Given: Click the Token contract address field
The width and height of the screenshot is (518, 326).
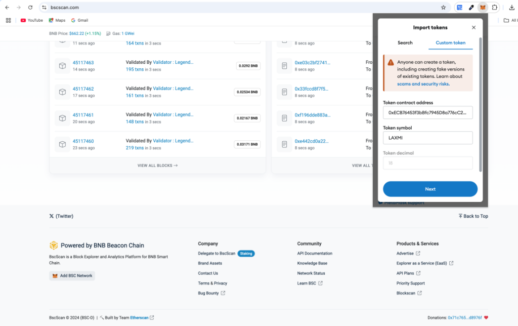Looking at the screenshot, I should 427,112.
